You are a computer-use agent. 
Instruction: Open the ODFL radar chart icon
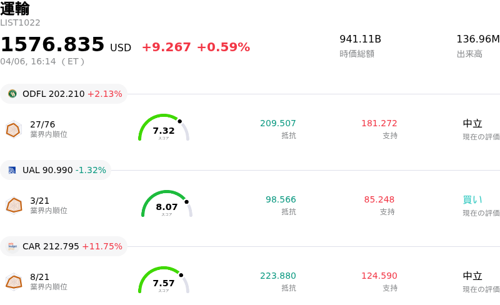click(14, 129)
